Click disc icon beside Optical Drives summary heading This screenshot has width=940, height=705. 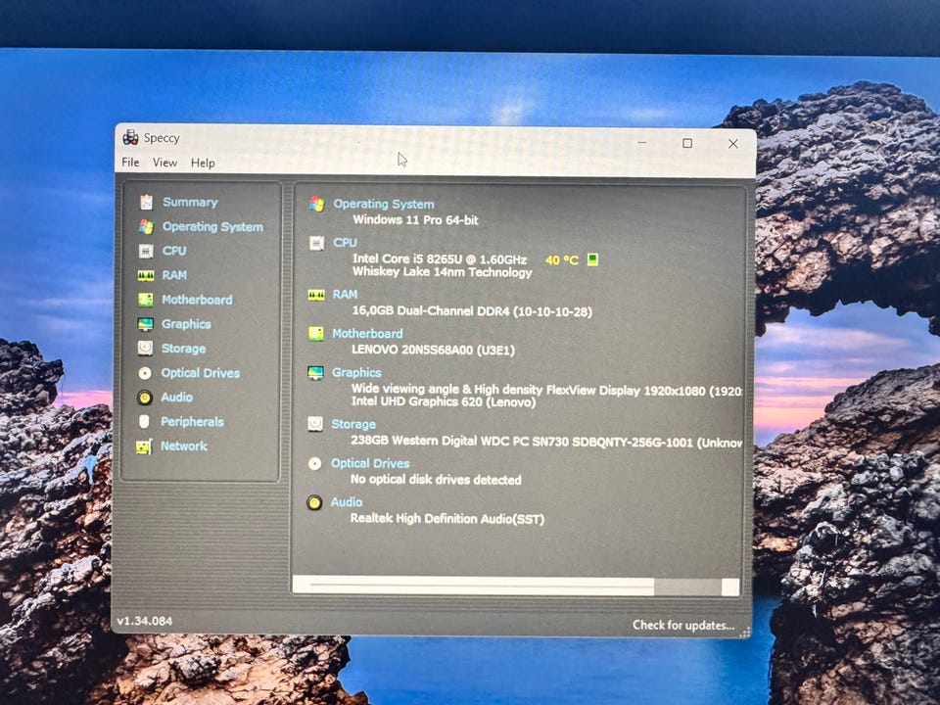click(314, 463)
